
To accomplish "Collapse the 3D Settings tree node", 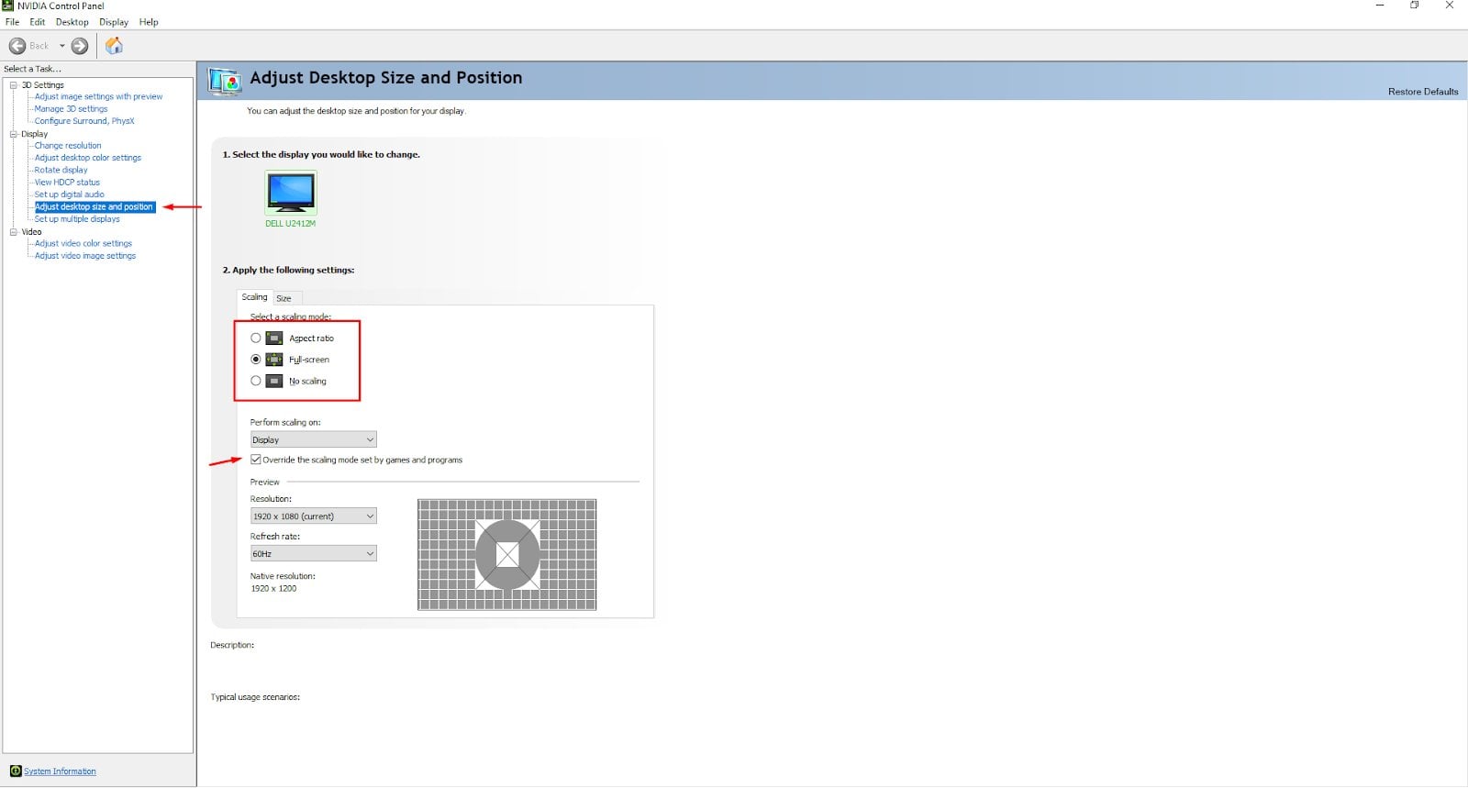I will point(14,85).
